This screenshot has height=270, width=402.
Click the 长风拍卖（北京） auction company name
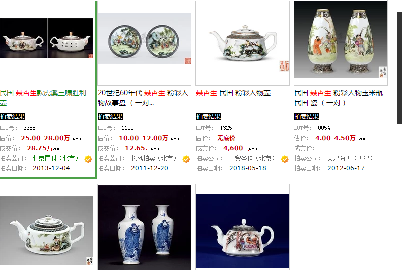[154, 158]
